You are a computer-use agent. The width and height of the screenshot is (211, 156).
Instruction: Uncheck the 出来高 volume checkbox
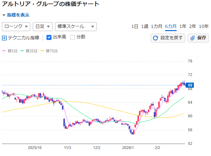(49, 37)
